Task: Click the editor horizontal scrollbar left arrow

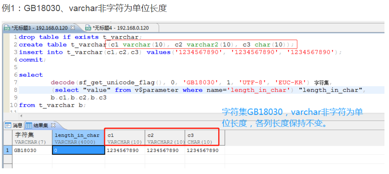Action: click(21, 116)
